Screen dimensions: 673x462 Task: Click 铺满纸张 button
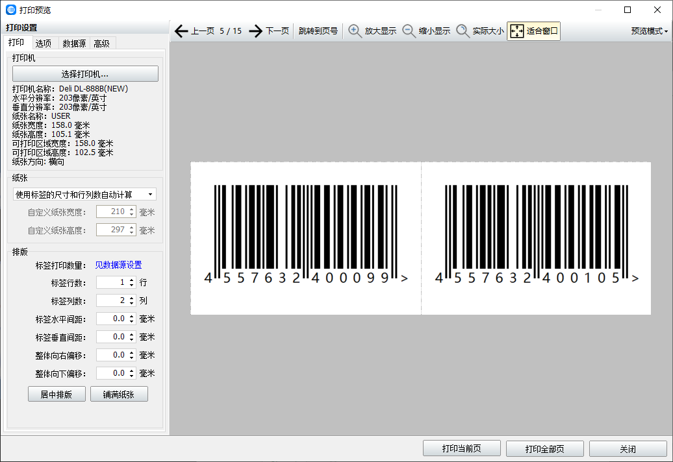119,395
